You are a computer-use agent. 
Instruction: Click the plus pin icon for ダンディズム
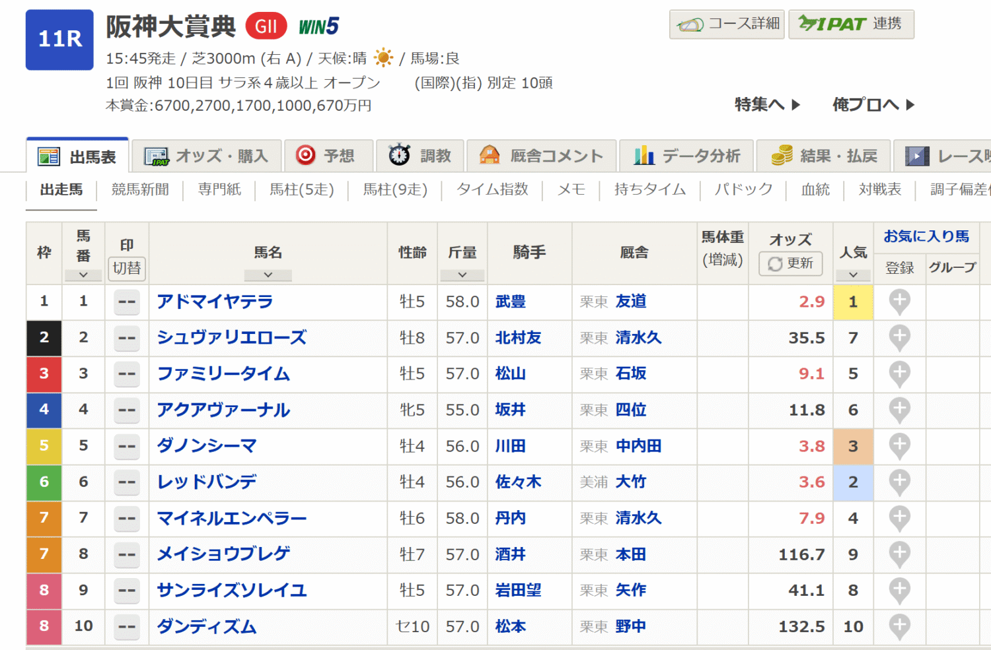[899, 626]
